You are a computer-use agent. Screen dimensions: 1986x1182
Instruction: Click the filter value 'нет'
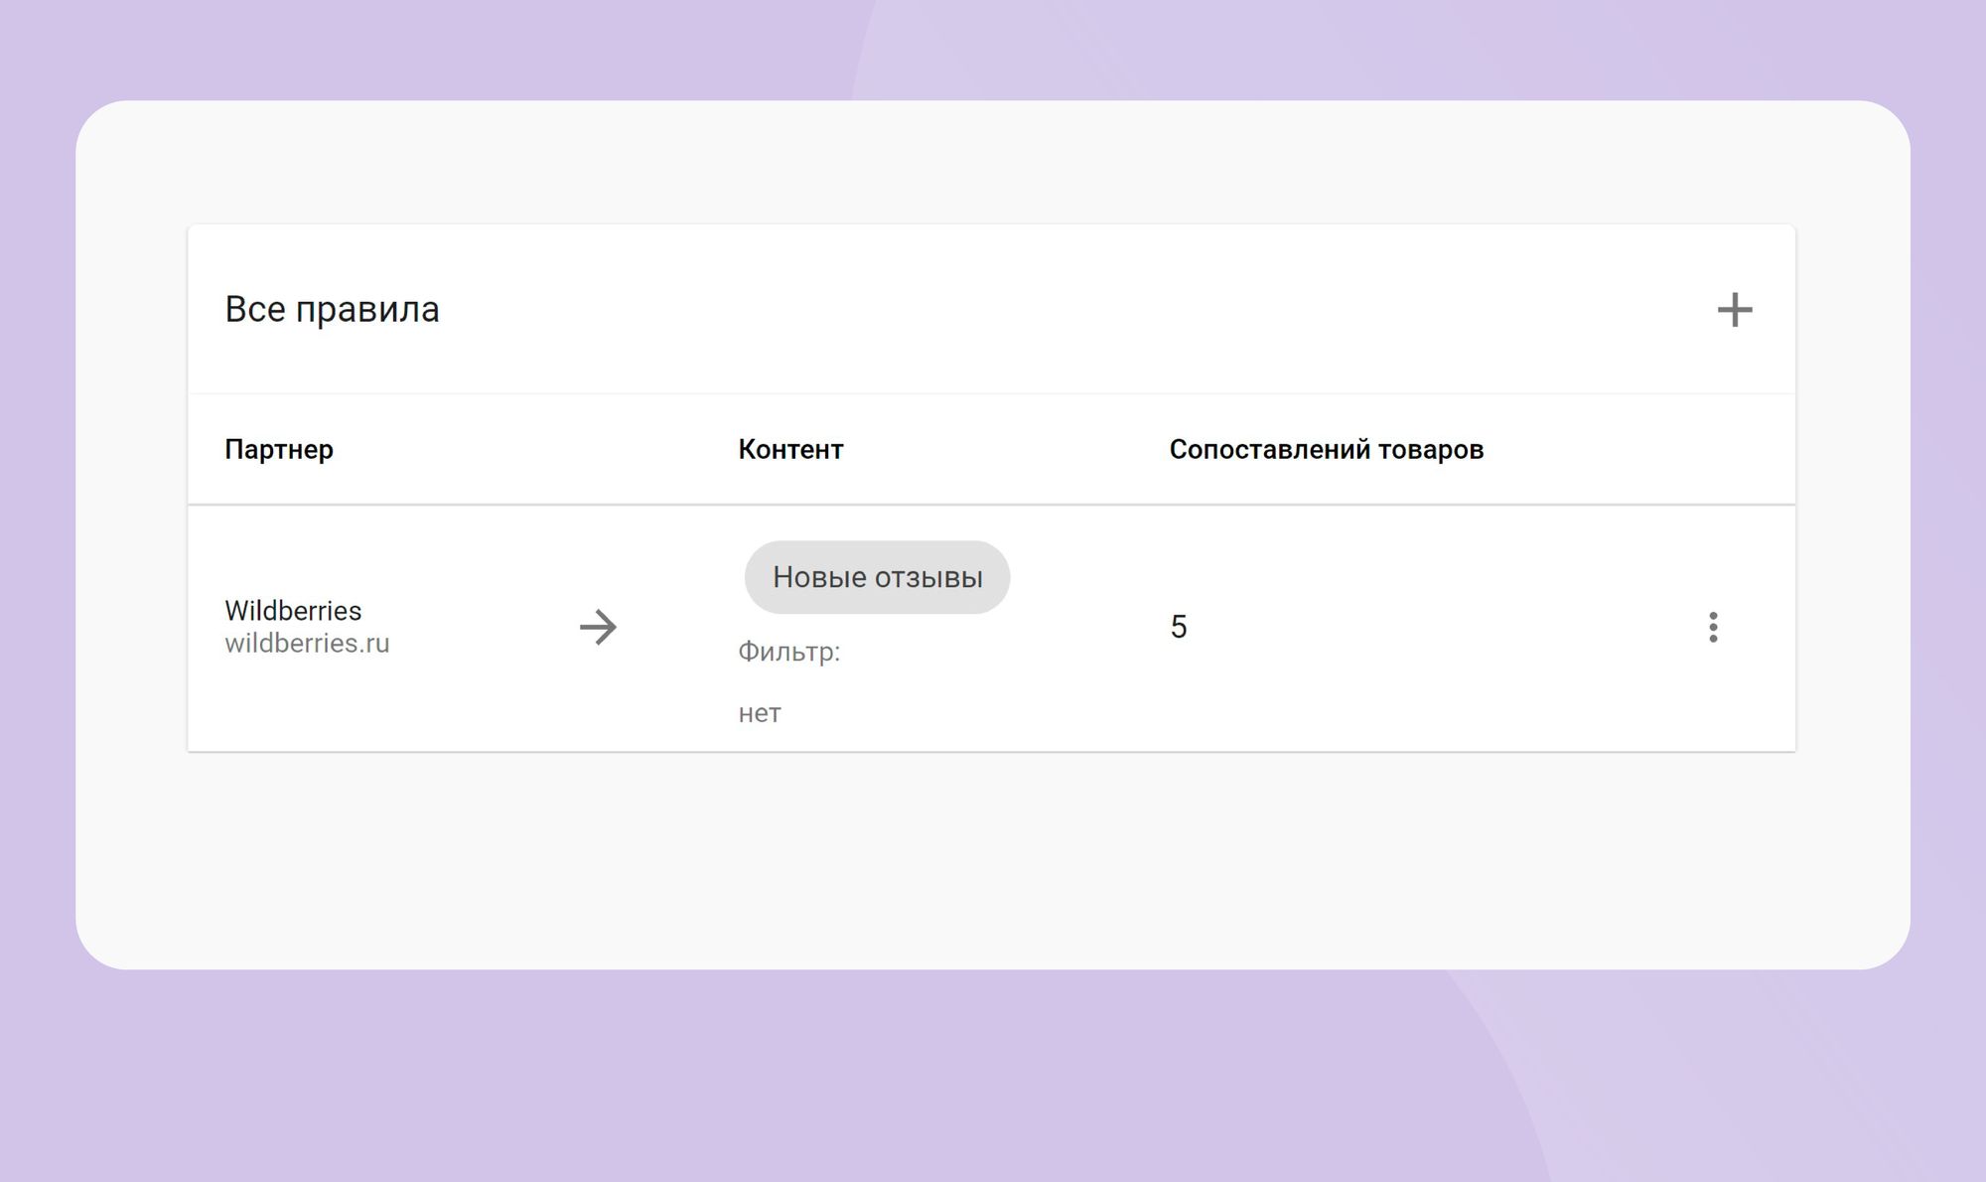click(x=760, y=713)
